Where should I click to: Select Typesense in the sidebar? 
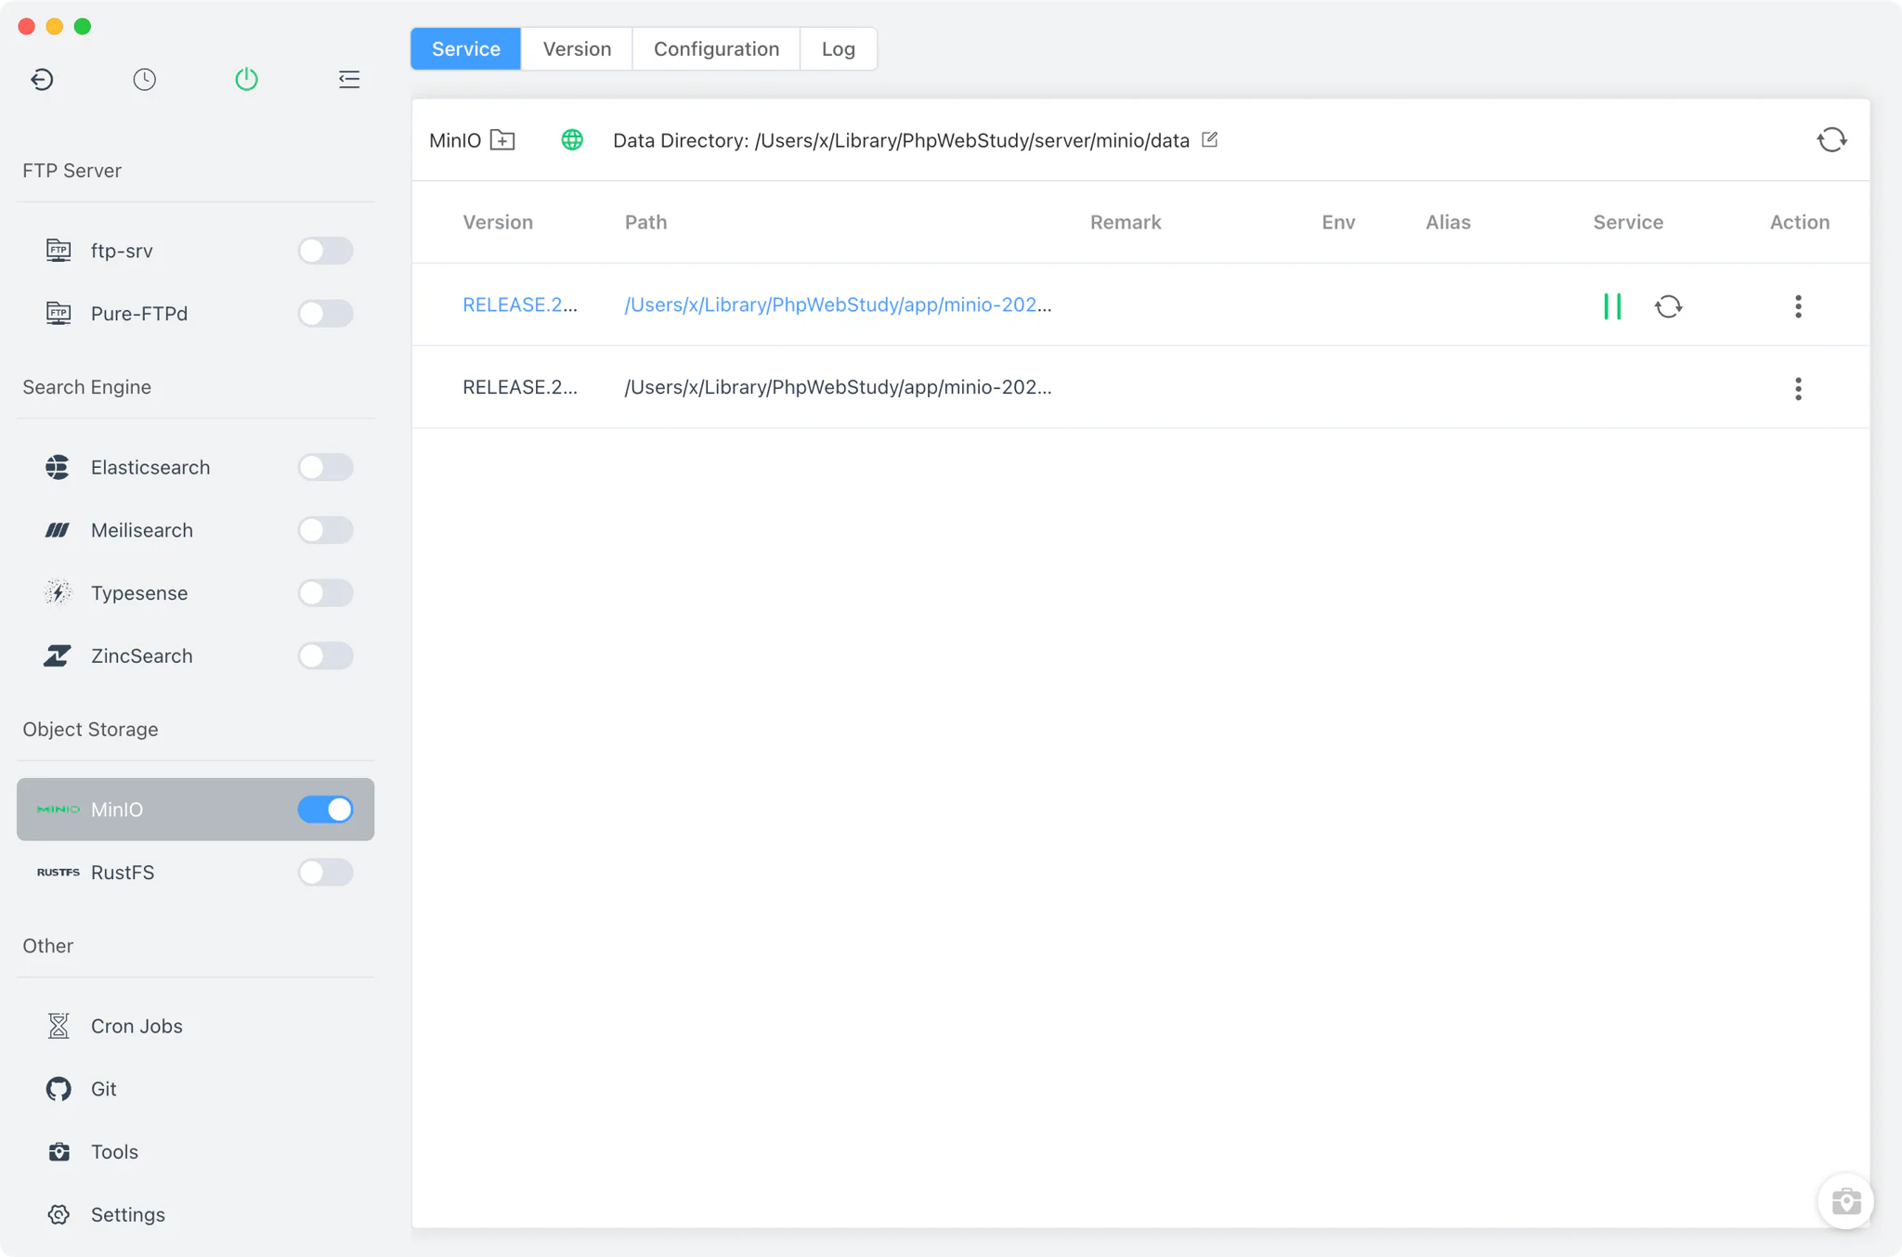click(139, 593)
